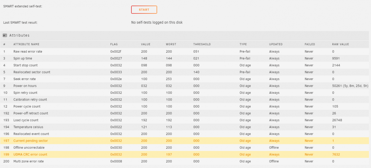Click flag 0x002e of Seek error rate
Viewport: 371px width, 168px height.
[x=116, y=79]
